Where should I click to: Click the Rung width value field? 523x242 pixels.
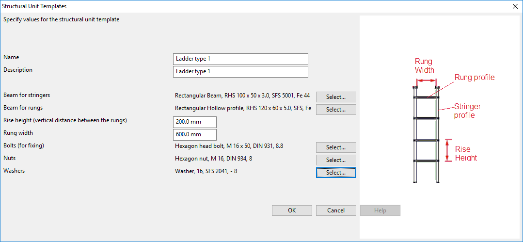[194, 135]
